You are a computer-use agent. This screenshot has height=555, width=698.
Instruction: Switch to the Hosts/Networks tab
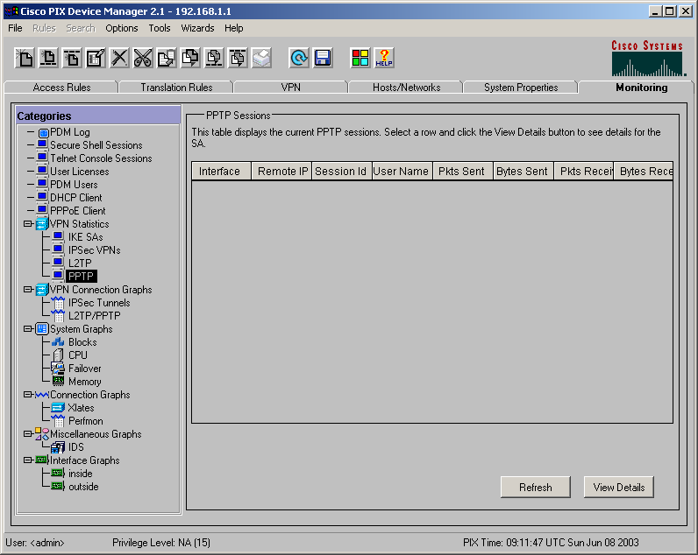pyautogui.click(x=406, y=88)
